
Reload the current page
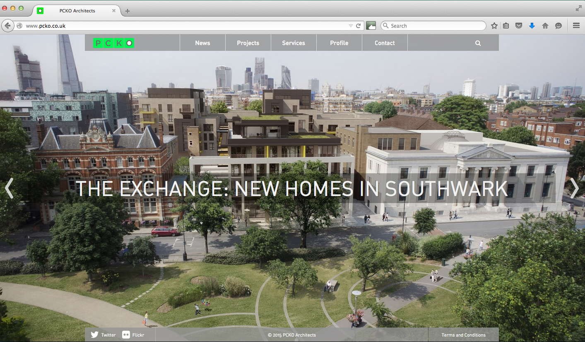click(359, 26)
